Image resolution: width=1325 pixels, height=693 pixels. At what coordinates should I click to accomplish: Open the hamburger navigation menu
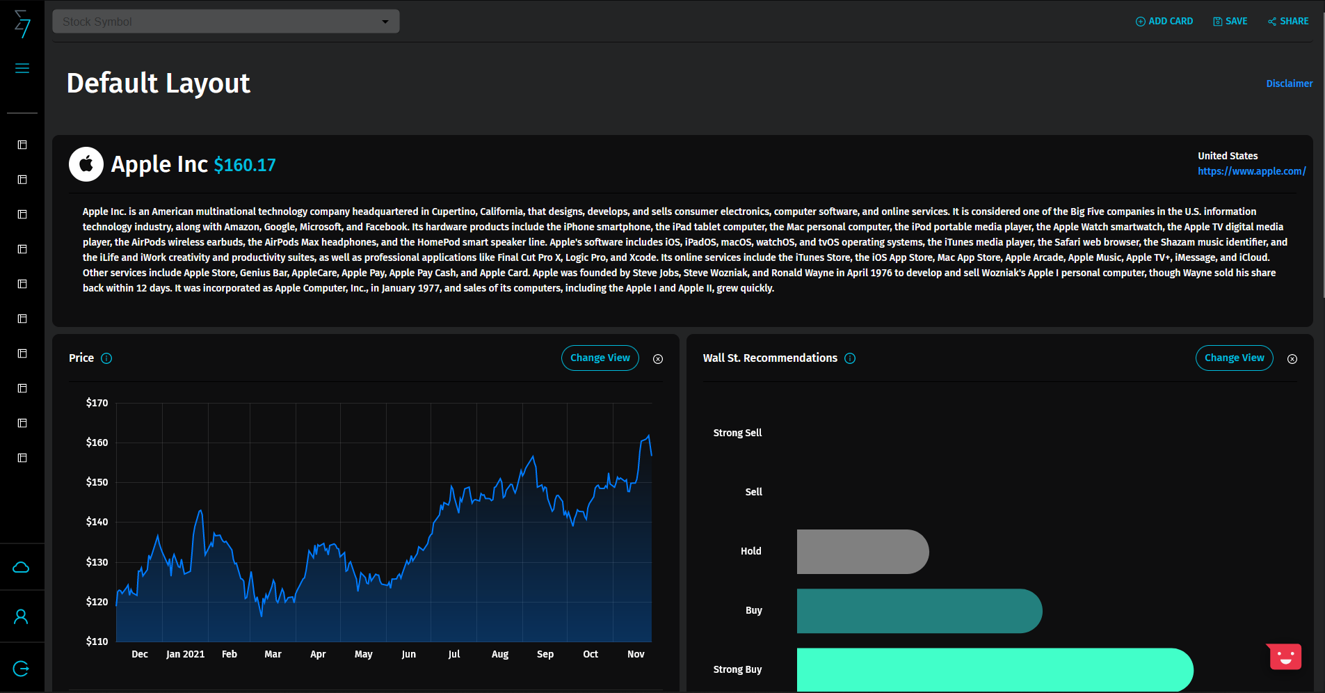click(x=22, y=67)
